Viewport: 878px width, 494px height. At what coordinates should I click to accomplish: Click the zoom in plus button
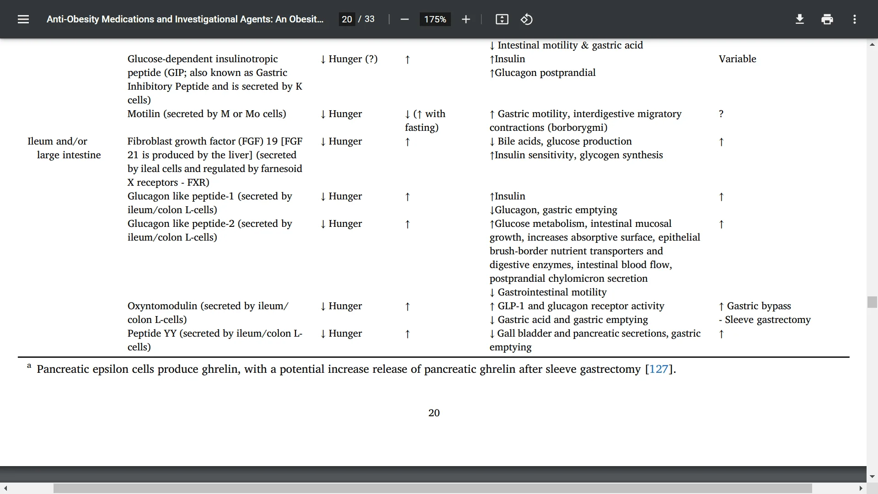[466, 19]
